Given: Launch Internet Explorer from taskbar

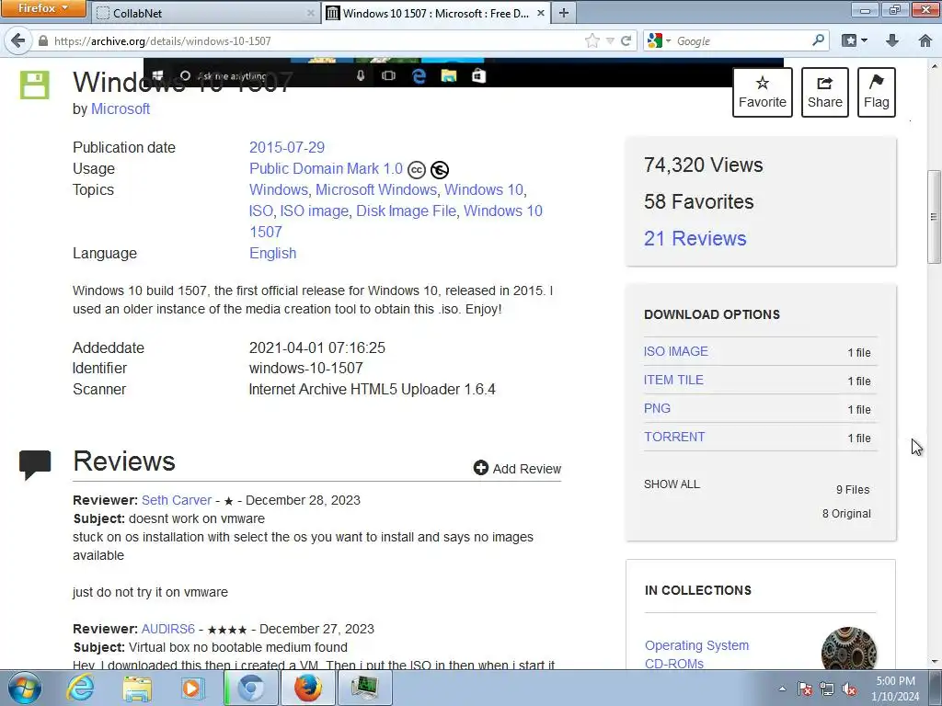Looking at the screenshot, I should 80,688.
